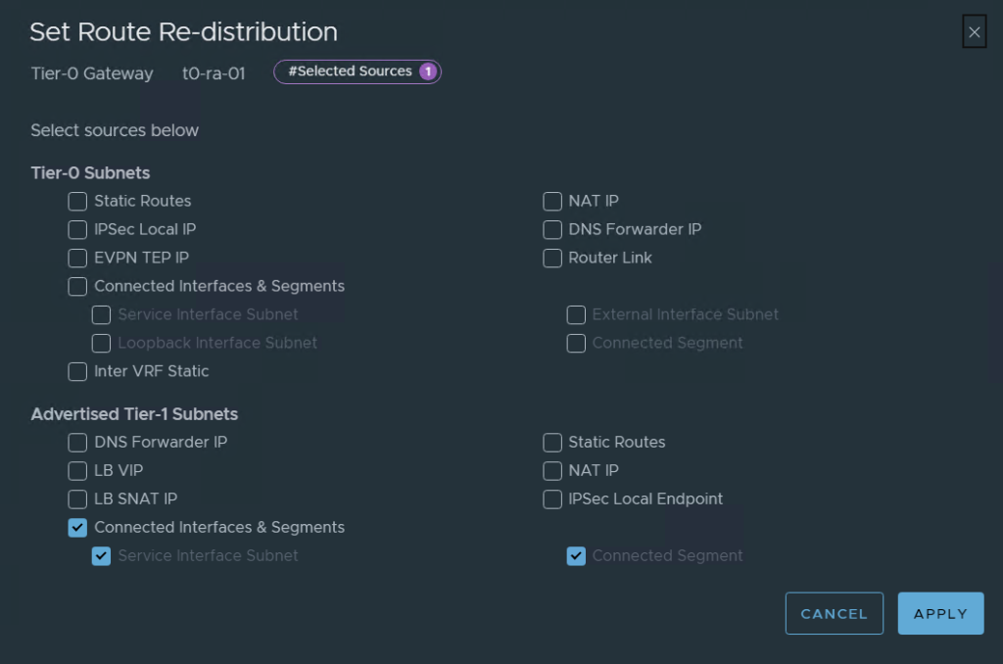
Task: Click the Cancel button
Action: [x=834, y=613]
